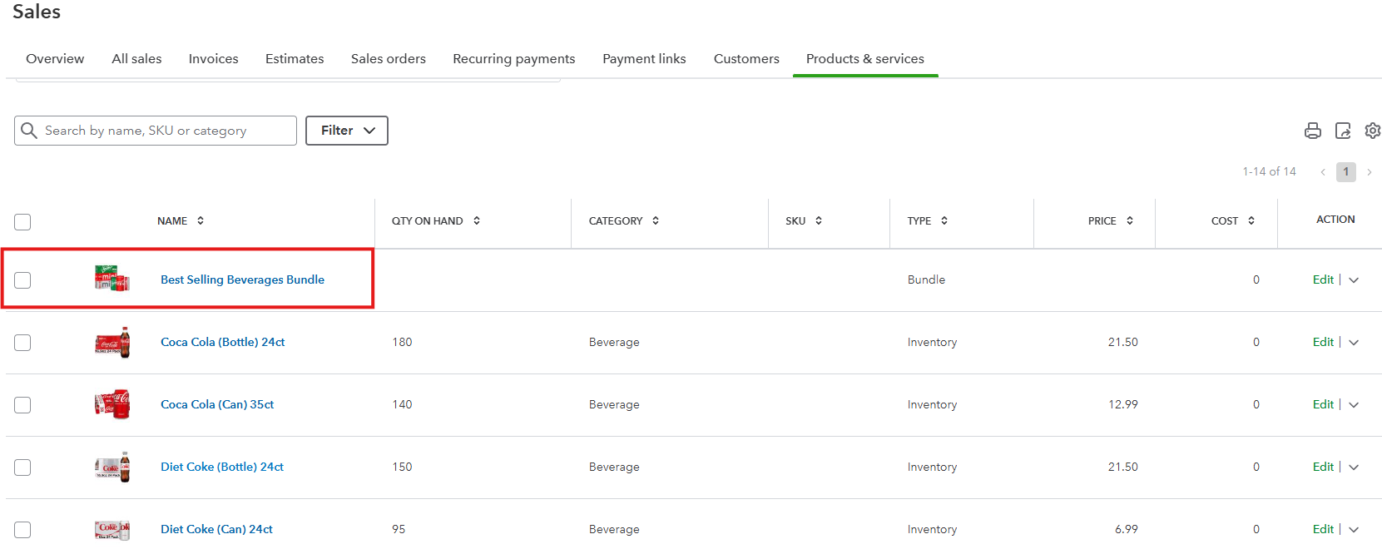The width and height of the screenshot is (1382, 549).
Task: Check Diet Coke (Bottle) 24ct row
Action: click(x=22, y=467)
